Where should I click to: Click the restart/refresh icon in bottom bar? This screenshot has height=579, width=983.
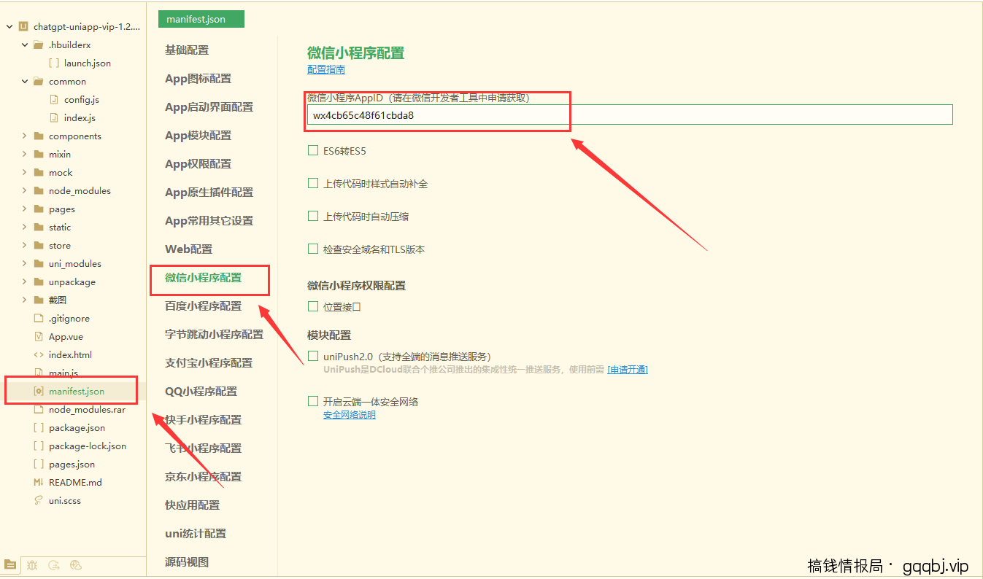(x=53, y=565)
